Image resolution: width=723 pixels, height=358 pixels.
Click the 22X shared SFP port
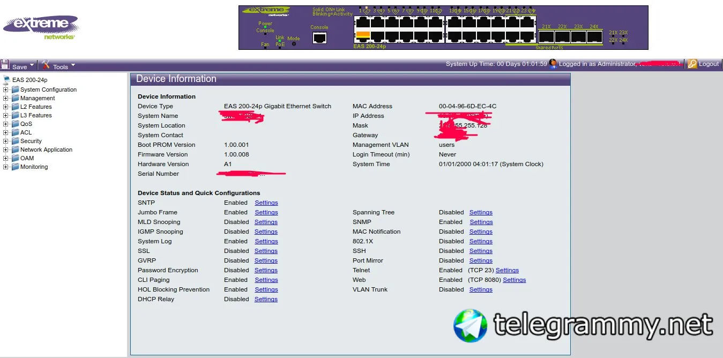[x=562, y=37]
